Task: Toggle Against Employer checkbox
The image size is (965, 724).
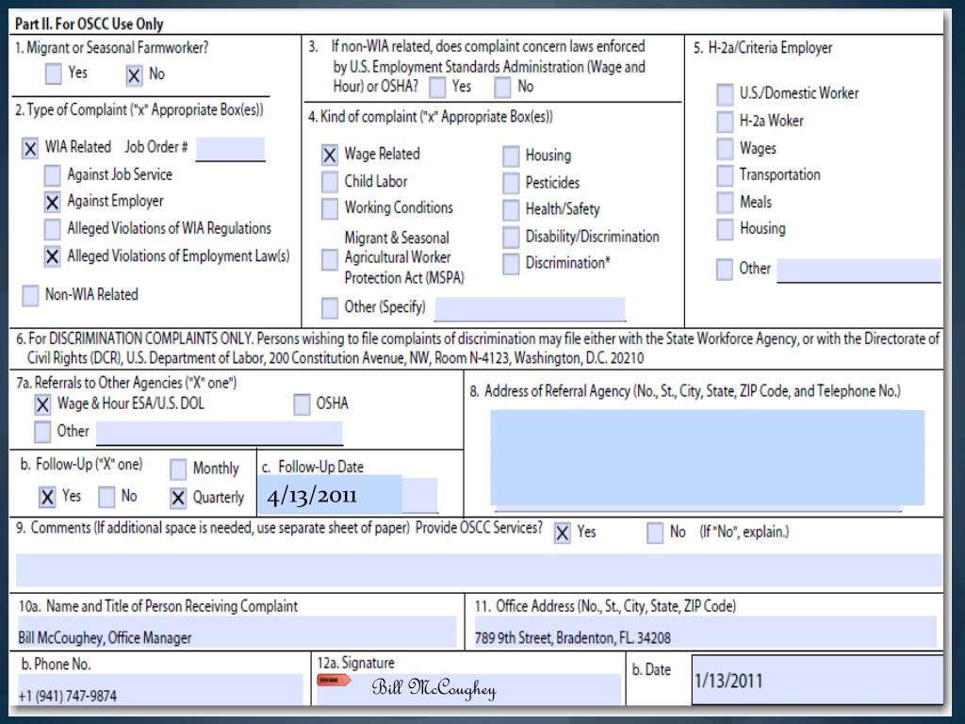Action: pyautogui.click(x=53, y=202)
